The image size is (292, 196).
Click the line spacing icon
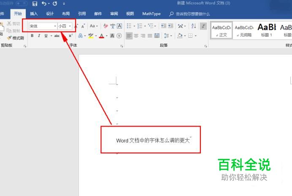click(167, 36)
